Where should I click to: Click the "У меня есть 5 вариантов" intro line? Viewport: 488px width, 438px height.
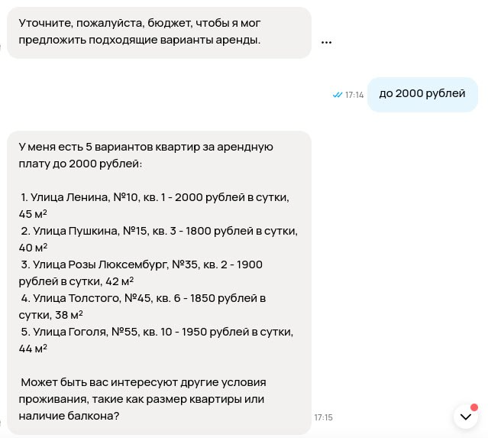[x=146, y=147]
